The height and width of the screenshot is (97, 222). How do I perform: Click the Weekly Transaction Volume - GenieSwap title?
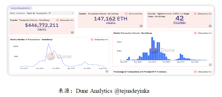133,33
